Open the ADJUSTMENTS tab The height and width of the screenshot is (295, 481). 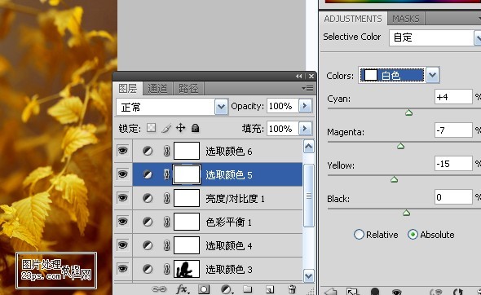click(353, 19)
